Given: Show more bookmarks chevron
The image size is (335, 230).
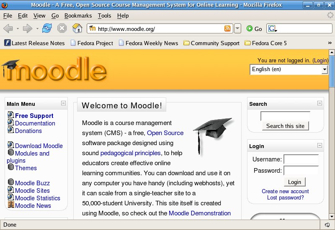Looking at the screenshot, I should [330, 43].
